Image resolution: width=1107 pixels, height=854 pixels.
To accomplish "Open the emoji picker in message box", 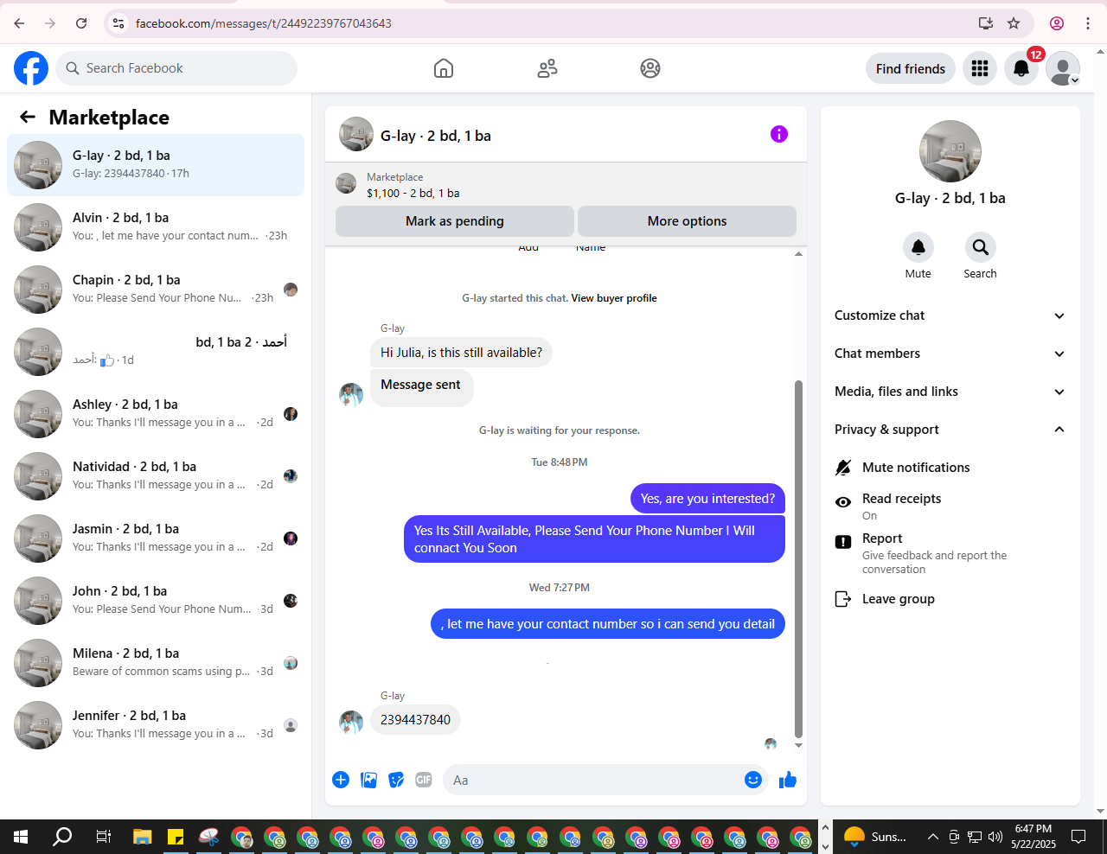I will 753,780.
